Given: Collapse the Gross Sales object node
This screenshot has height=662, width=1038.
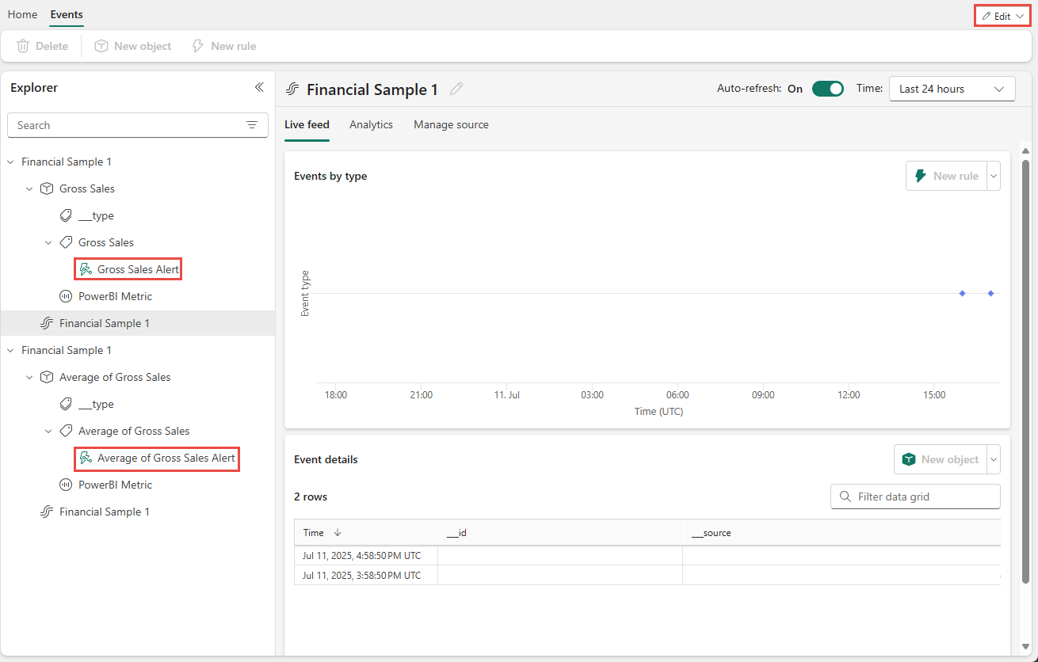Looking at the screenshot, I should tap(29, 188).
